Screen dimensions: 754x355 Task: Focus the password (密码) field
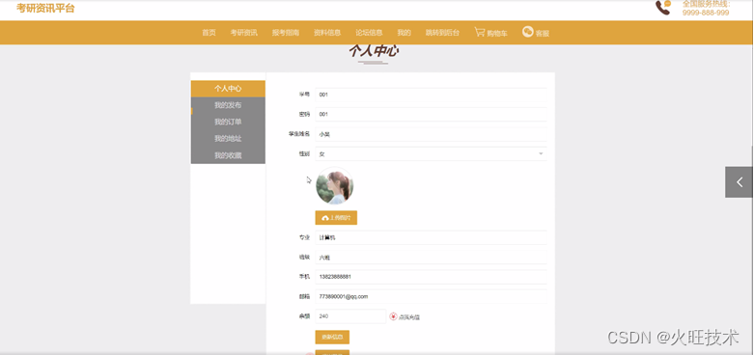click(x=431, y=115)
